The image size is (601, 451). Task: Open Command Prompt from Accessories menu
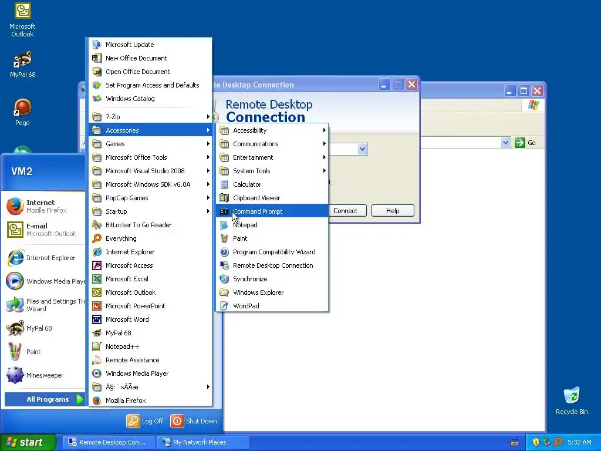(x=272, y=211)
